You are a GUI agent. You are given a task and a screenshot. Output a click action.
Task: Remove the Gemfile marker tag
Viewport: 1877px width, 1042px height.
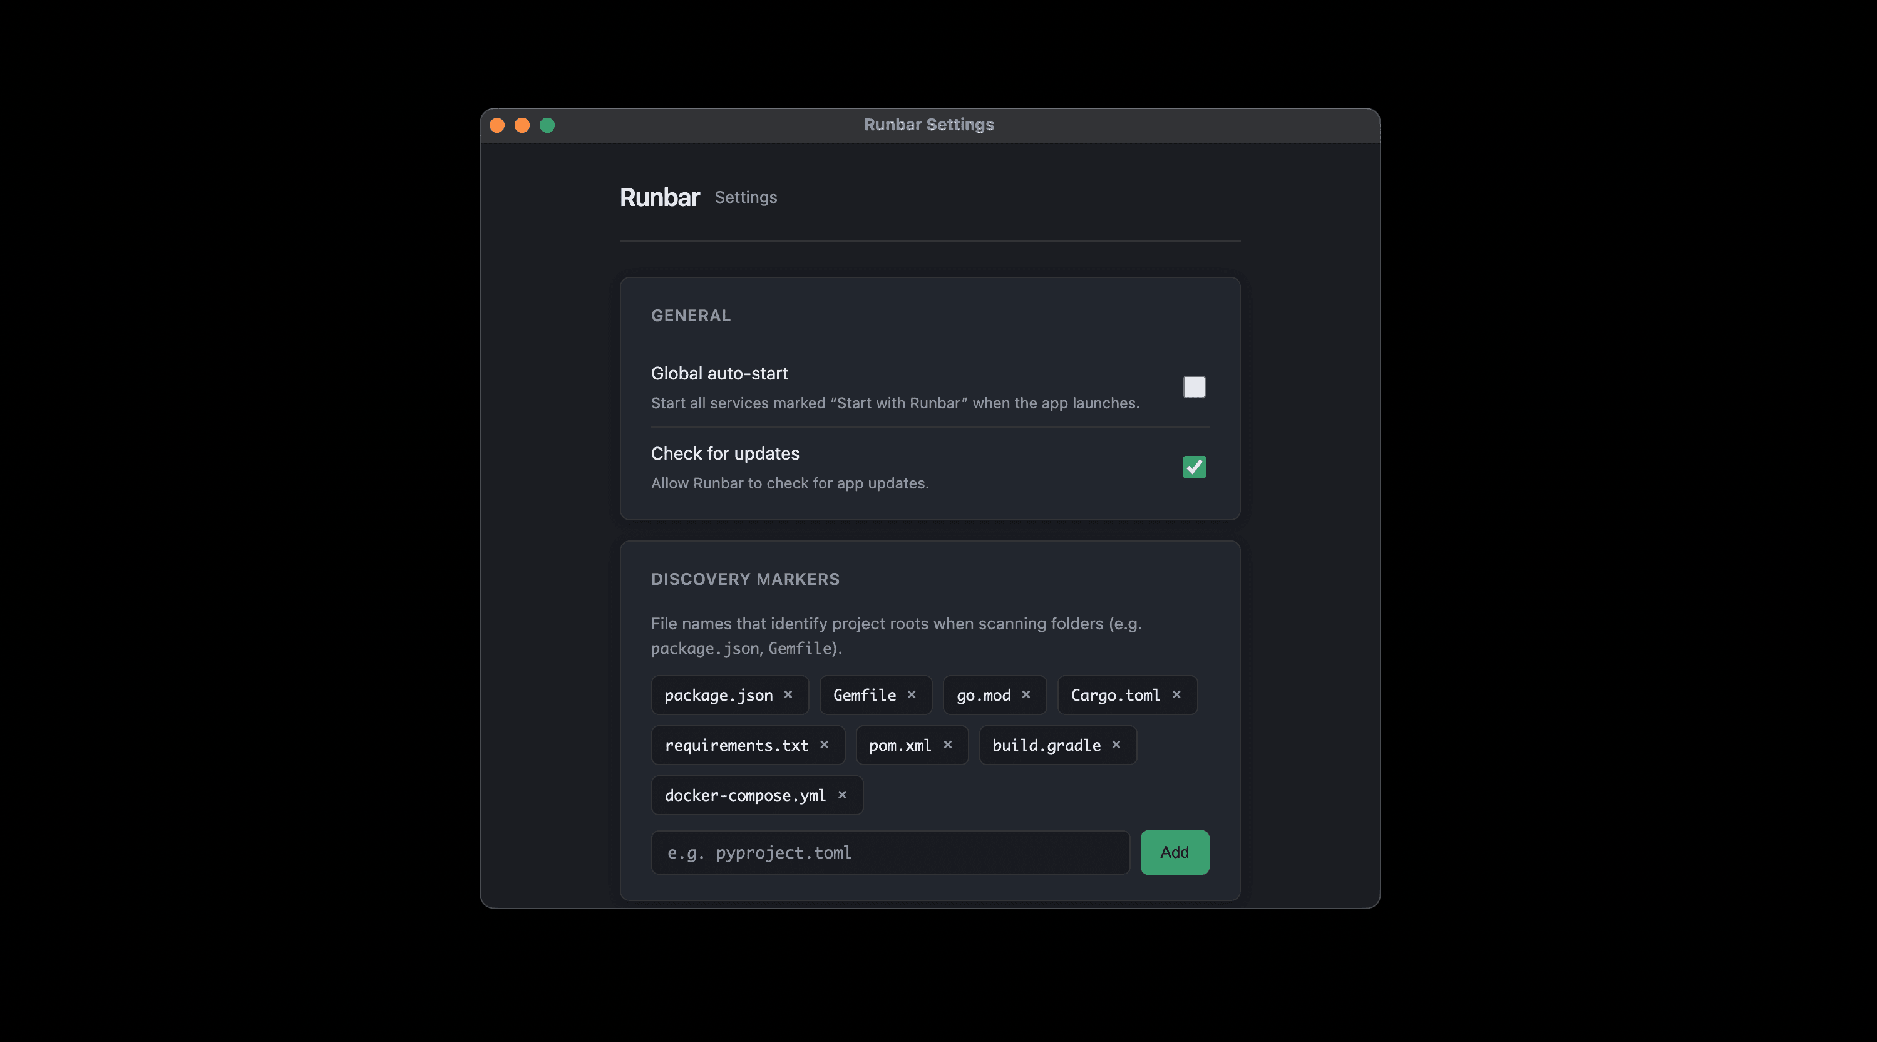click(911, 694)
